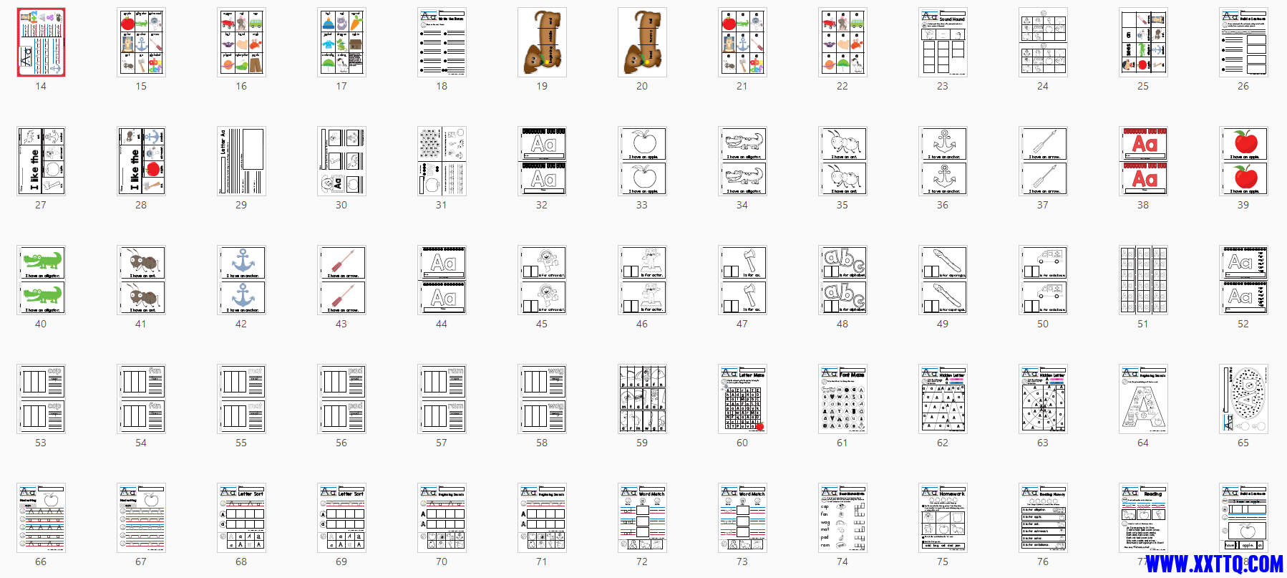Open page 65 dotted thumbnail

[x=1243, y=399]
